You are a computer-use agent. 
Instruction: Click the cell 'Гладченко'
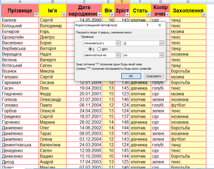tap(20, 94)
